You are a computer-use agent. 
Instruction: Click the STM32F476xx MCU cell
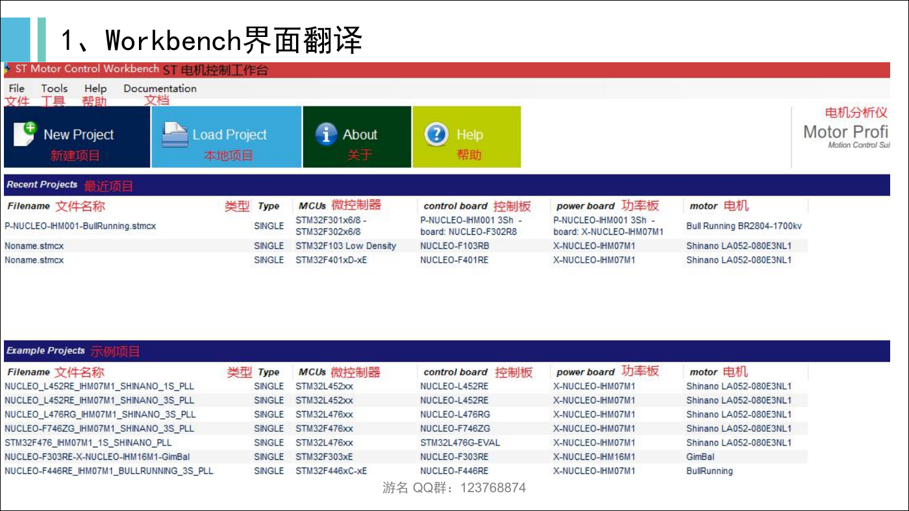coord(324,429)
